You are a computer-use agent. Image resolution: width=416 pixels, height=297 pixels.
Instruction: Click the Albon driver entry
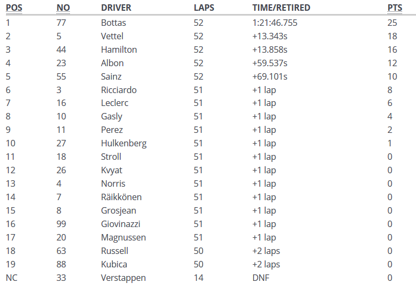pyautogui.click(x=112, y=63)
